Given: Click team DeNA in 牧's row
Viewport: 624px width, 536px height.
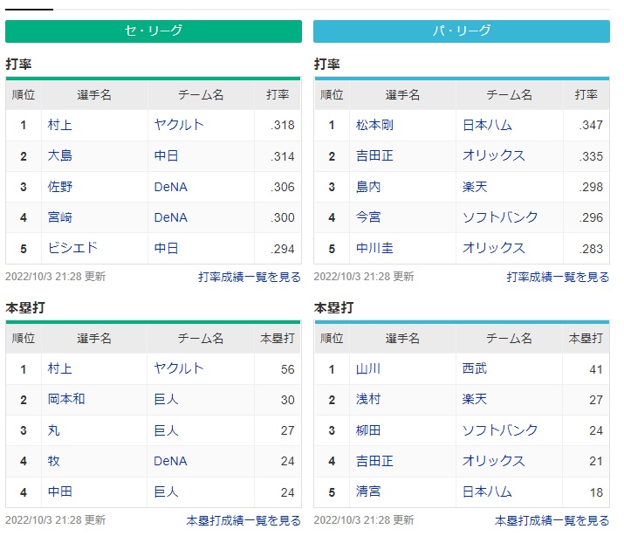Looking at the screenshot, I should click(170, 461).
